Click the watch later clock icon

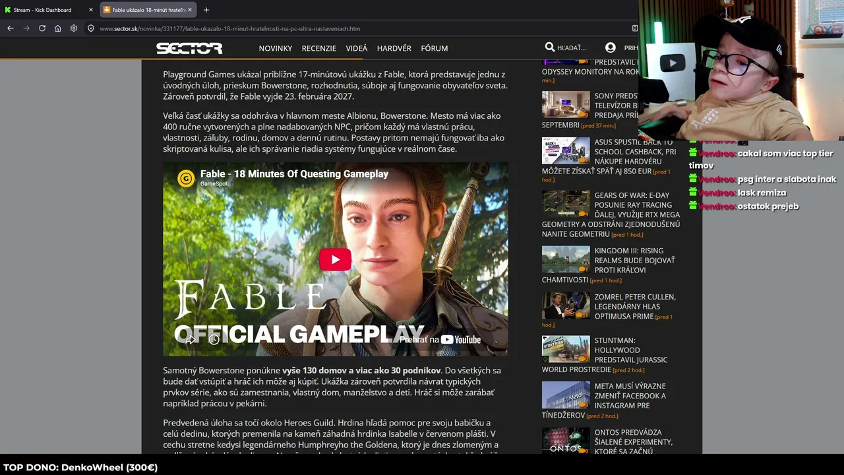point(214,339)
